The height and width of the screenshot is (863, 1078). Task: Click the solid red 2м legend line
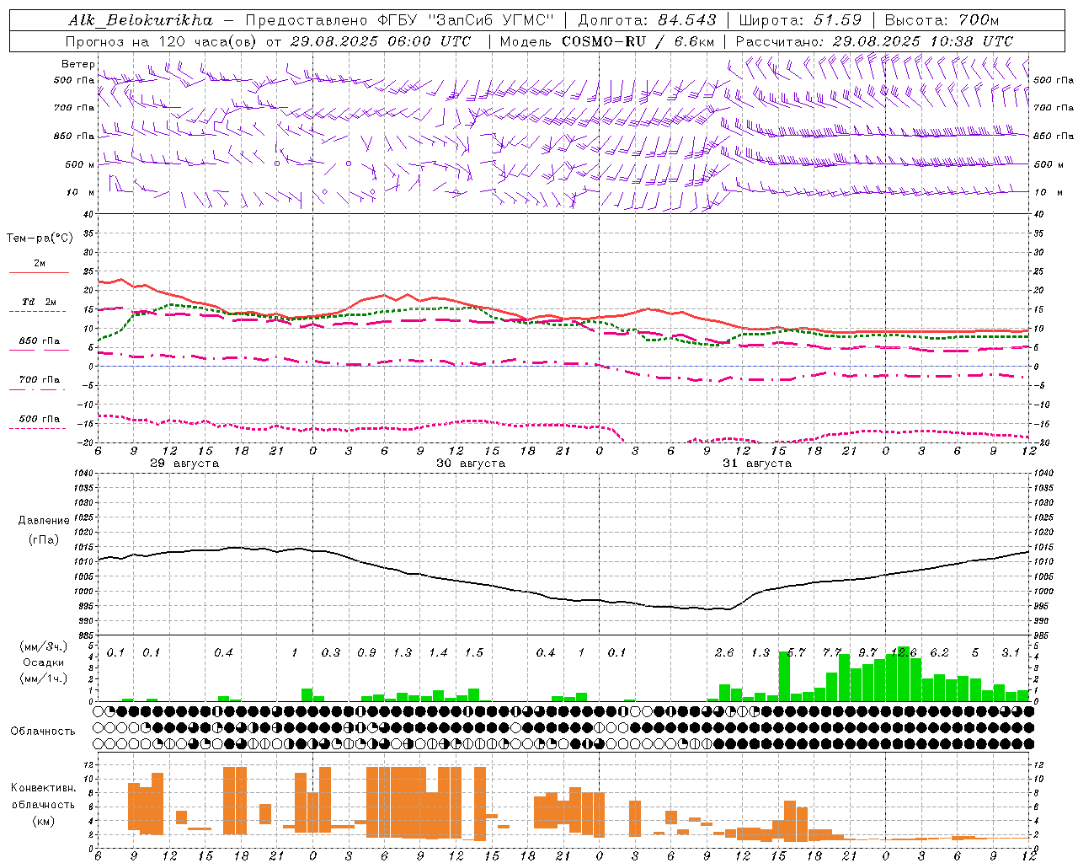click(39, 272)
